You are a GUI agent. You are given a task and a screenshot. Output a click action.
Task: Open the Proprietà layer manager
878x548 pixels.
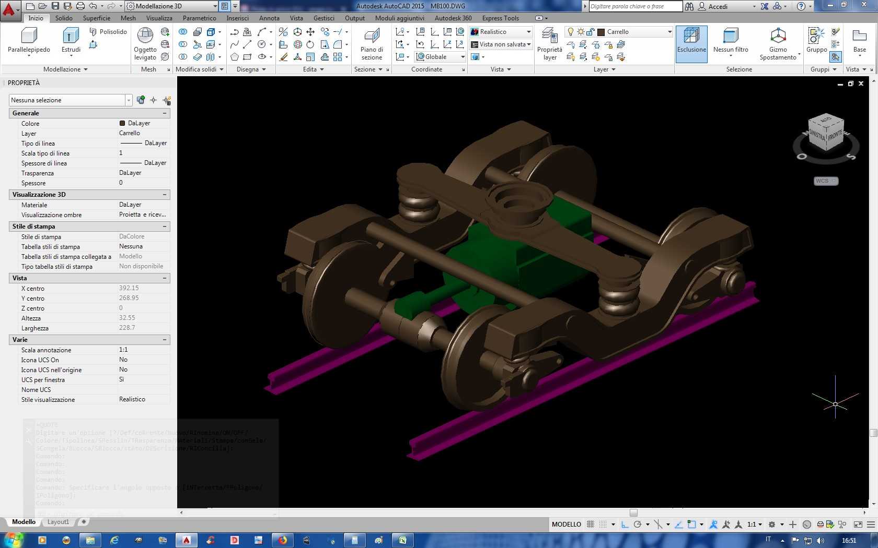click(550, 44)
